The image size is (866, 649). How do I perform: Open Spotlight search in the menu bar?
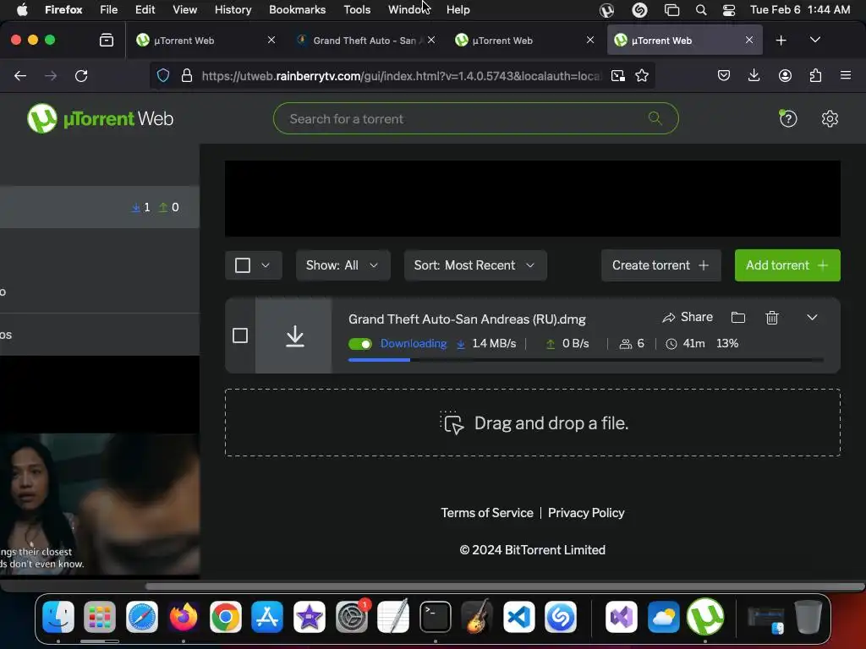[x=701, y=9]
